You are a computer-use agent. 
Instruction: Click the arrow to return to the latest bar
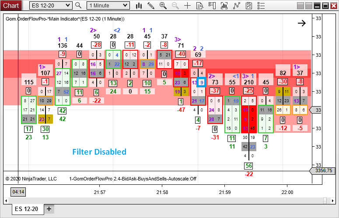pos(301,23)
